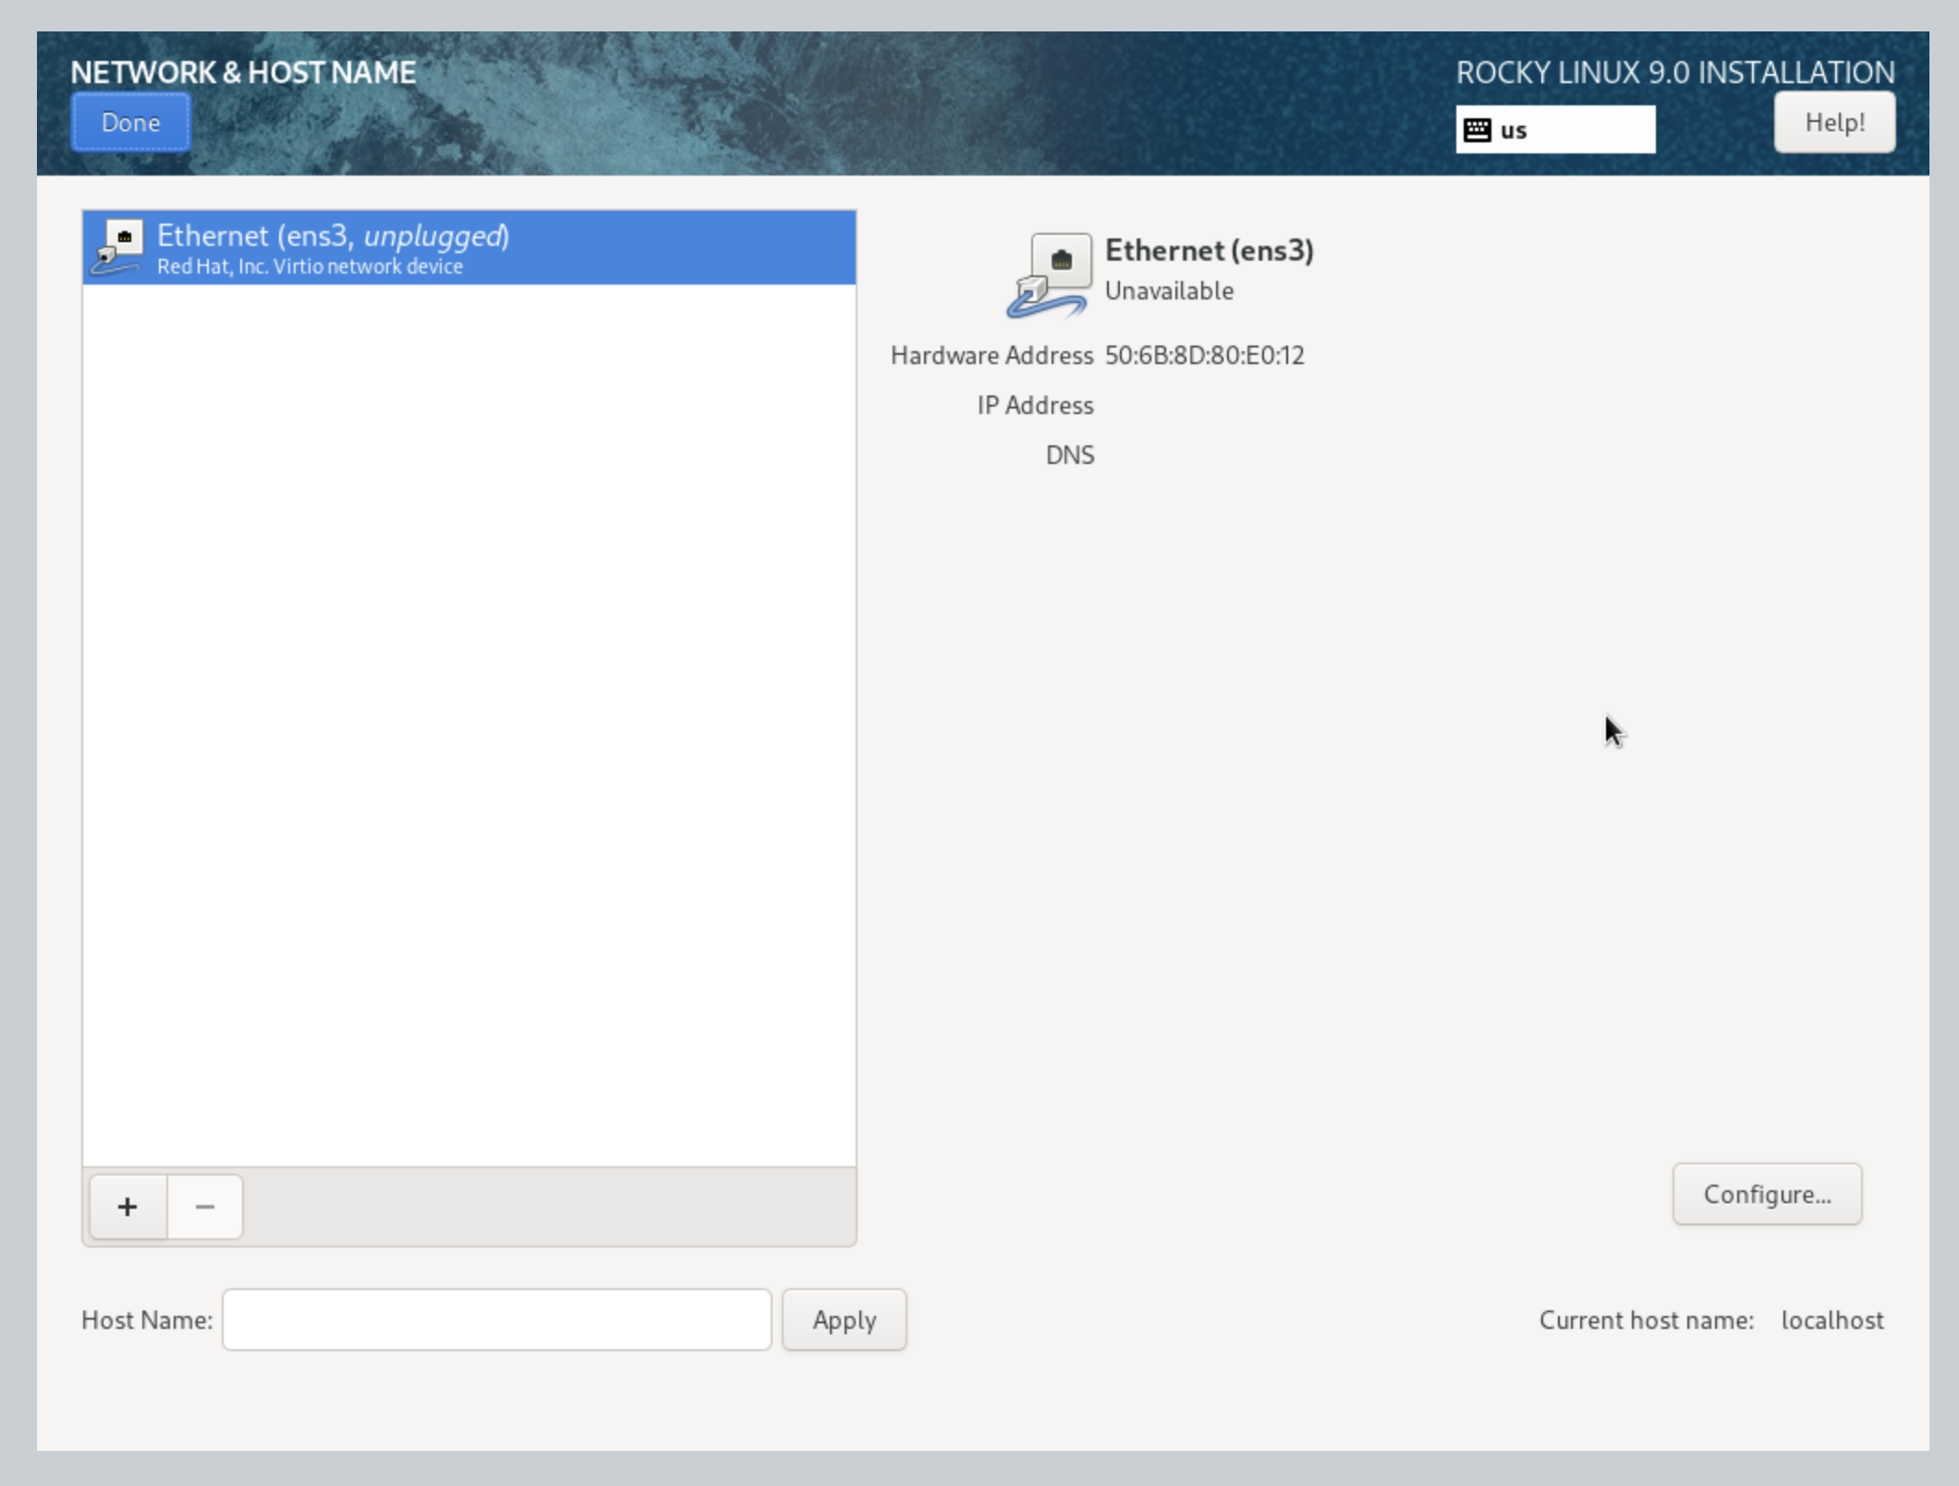Click the IP Address label
This screenshot has width=1959, height=1486.
tap(1035, 406)
